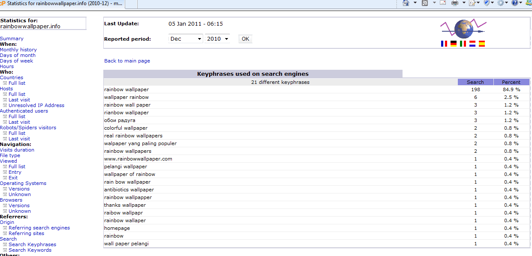Open the Days of week link
Screen dimensions: 532x256
point(16,61)
